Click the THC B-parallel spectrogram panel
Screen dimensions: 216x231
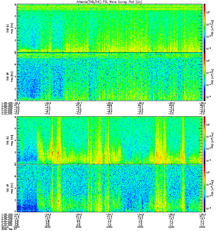click(109, 188)
